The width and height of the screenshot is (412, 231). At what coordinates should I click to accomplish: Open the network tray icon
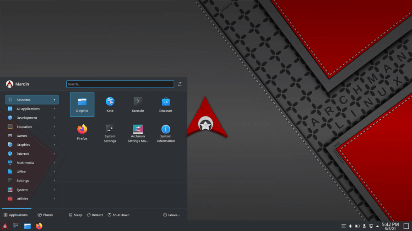[x=371, y=226]
